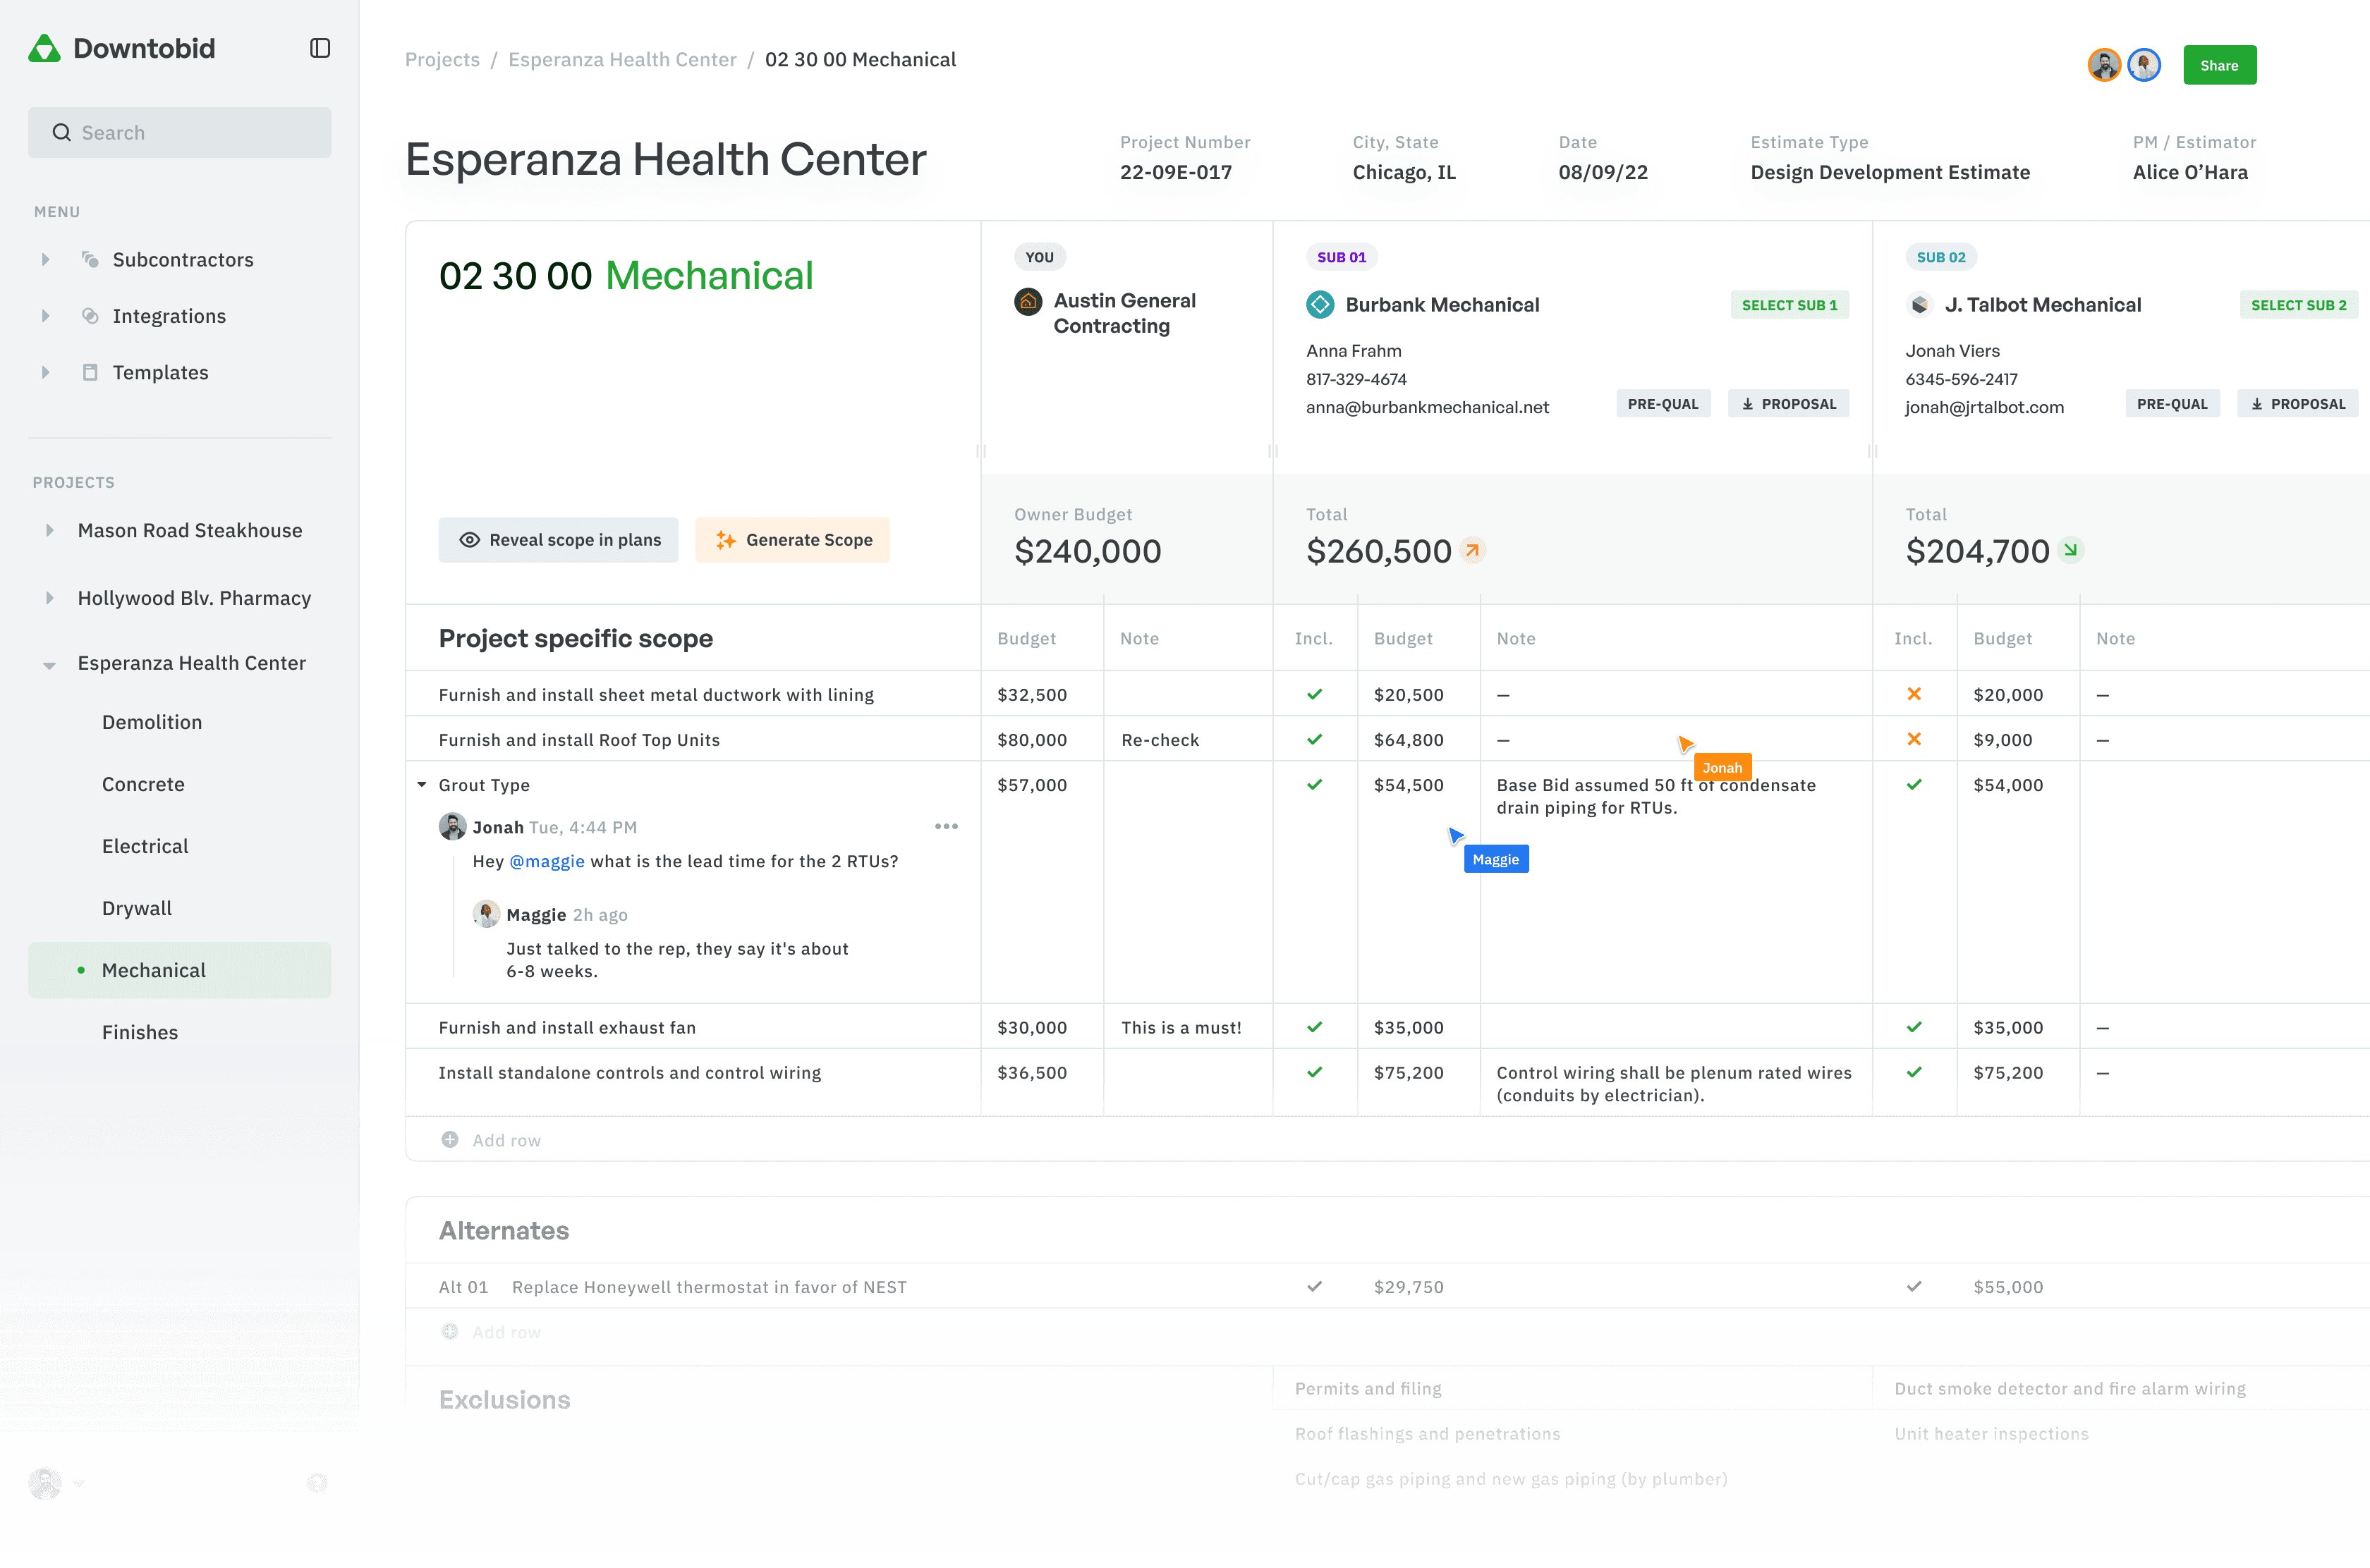This screenshot has height=1568, width=2370.
Task: Toggle Alt 01 inclusion checkmark
Action: click(1315, 1286)
